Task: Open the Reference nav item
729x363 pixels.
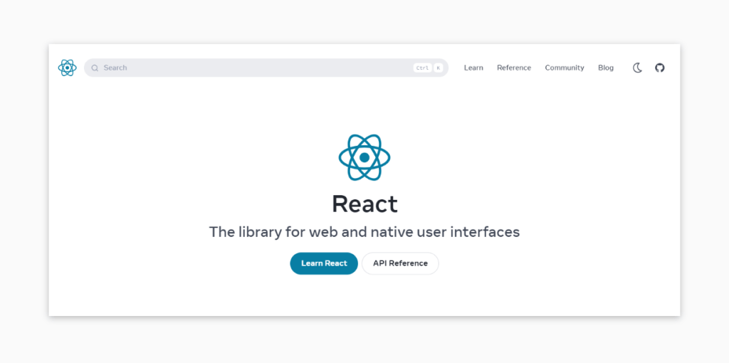Action: [x=514, y=68]
